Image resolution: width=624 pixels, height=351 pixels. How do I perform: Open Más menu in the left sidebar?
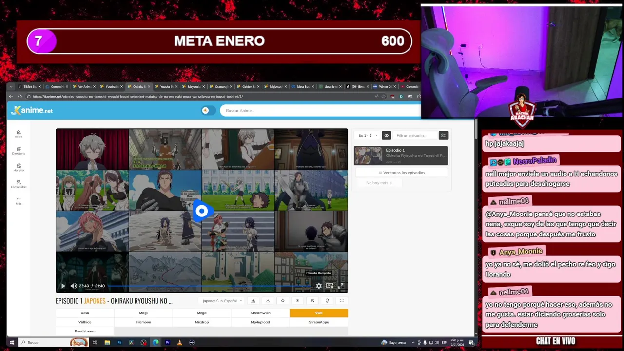[19, 201]
